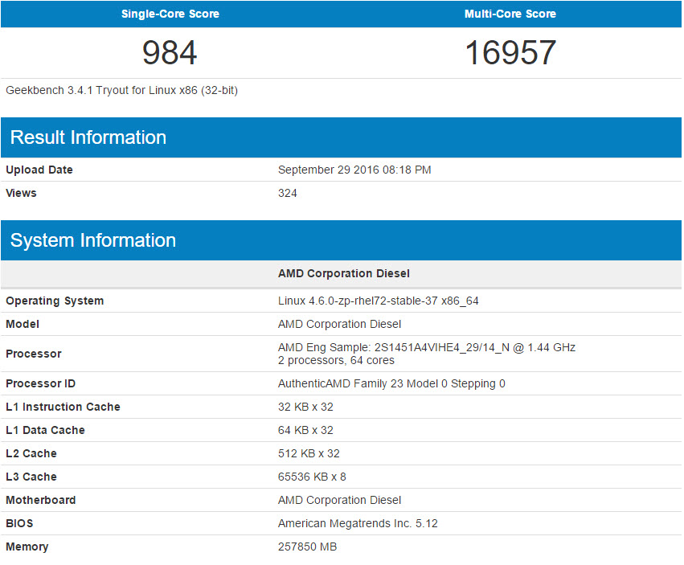Click the Processor row label
This screenshot has width=684, height=565.
pos(34,354)
